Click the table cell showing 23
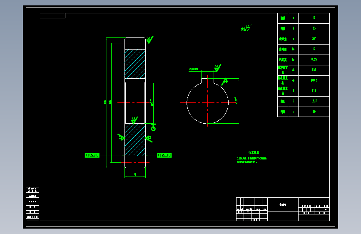The image size is (361, 234). coord(314,28)
